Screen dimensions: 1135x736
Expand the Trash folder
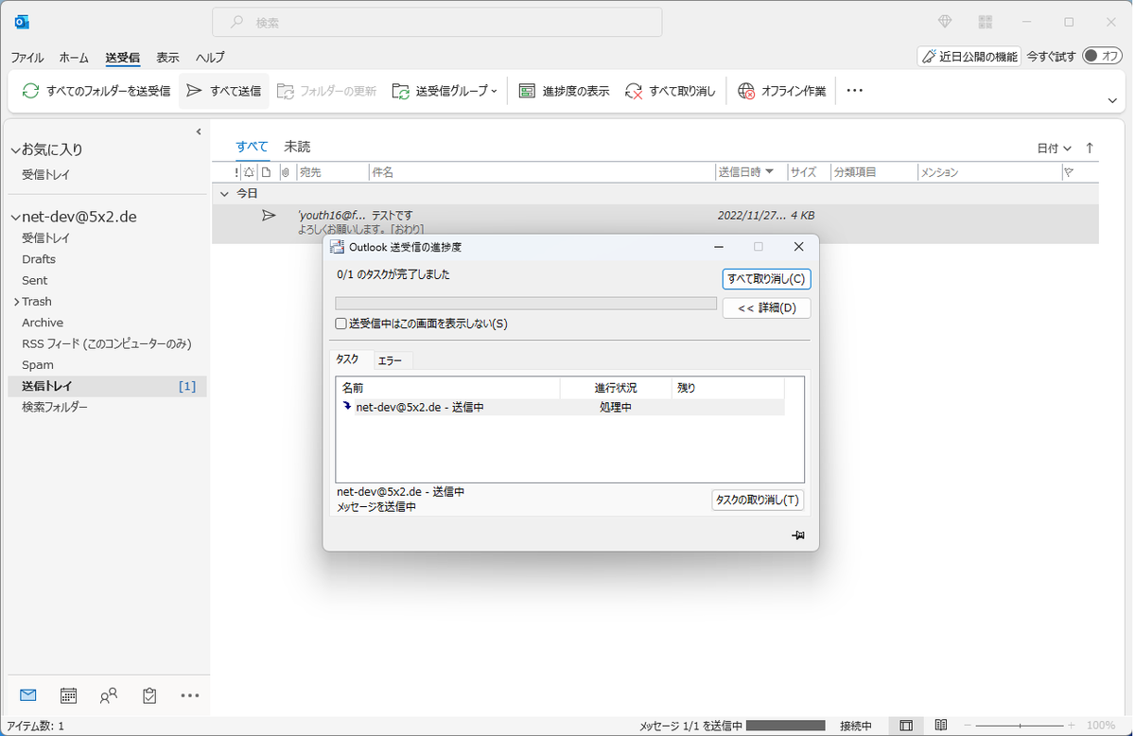(x=16, y=302)
